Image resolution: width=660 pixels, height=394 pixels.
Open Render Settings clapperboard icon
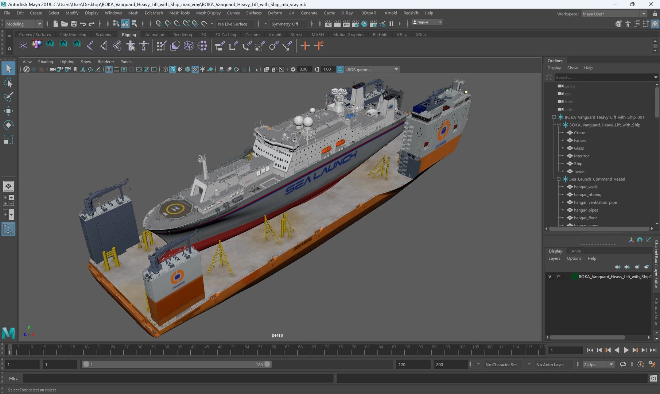[x=355, y=24]
